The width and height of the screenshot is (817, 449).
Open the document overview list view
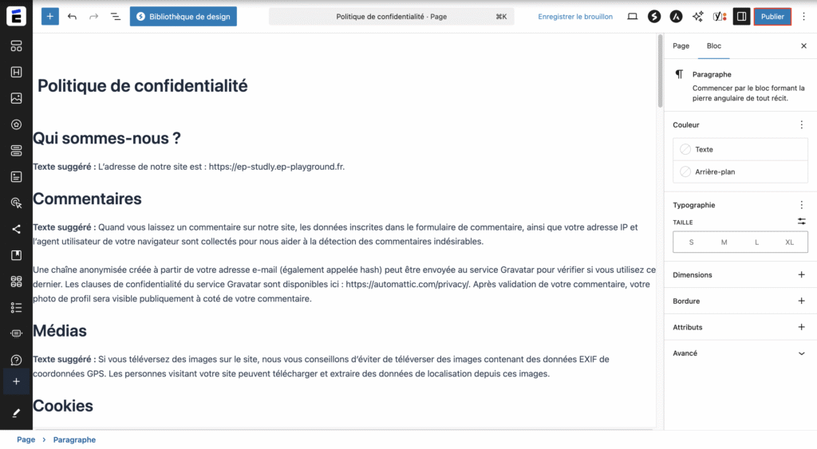click(x=116, y=16)
